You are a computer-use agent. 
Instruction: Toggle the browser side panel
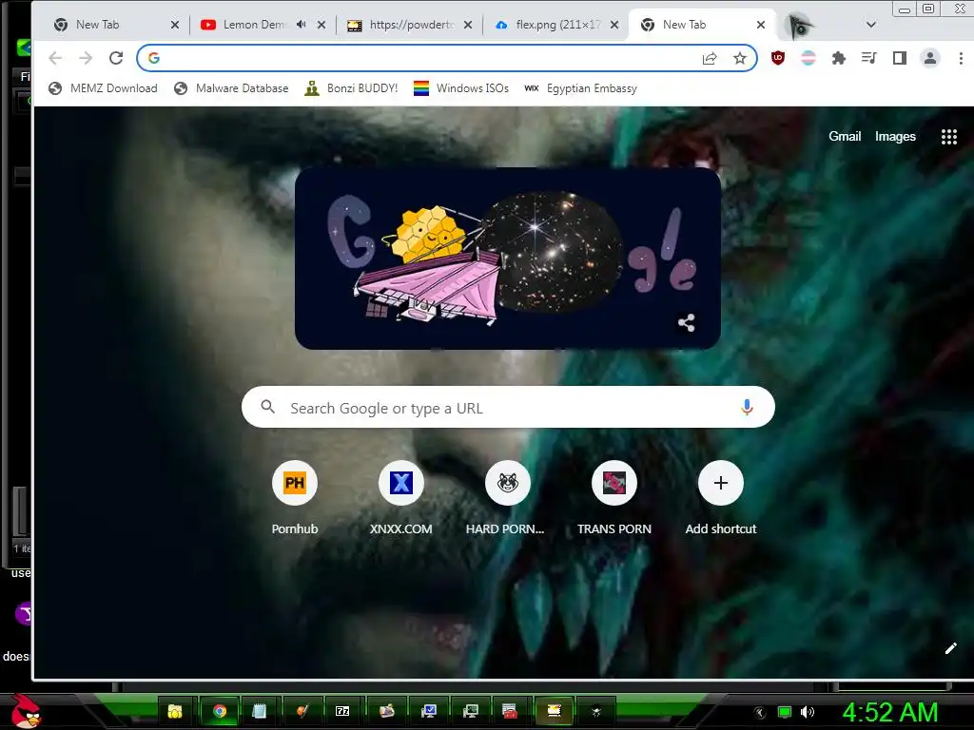click(900, 58)
